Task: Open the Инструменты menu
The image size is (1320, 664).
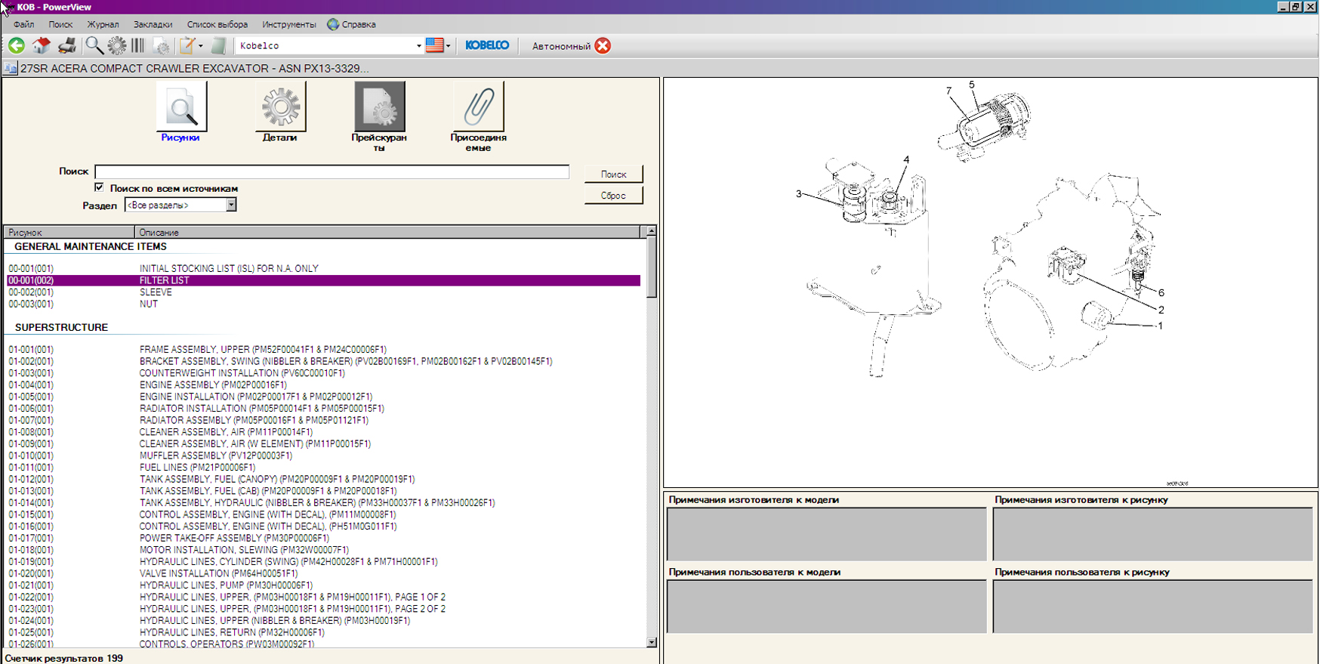Action: [x=288, y=24]
